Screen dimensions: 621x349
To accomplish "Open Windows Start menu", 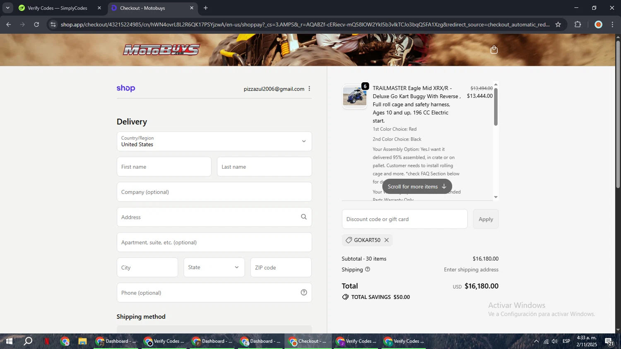I will pyautogui.click(x=9, y=342).
